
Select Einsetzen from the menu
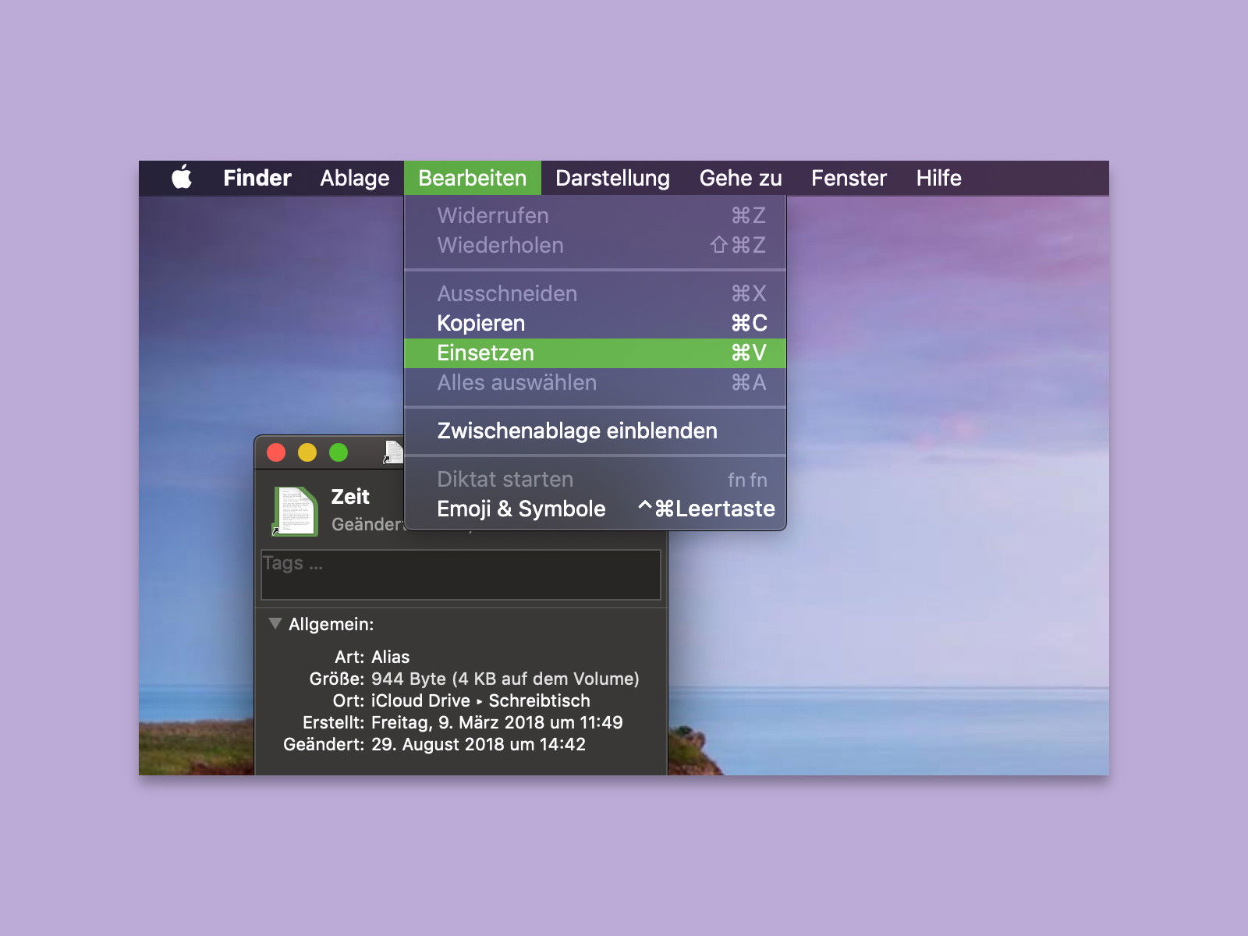(x=595, y=353)
